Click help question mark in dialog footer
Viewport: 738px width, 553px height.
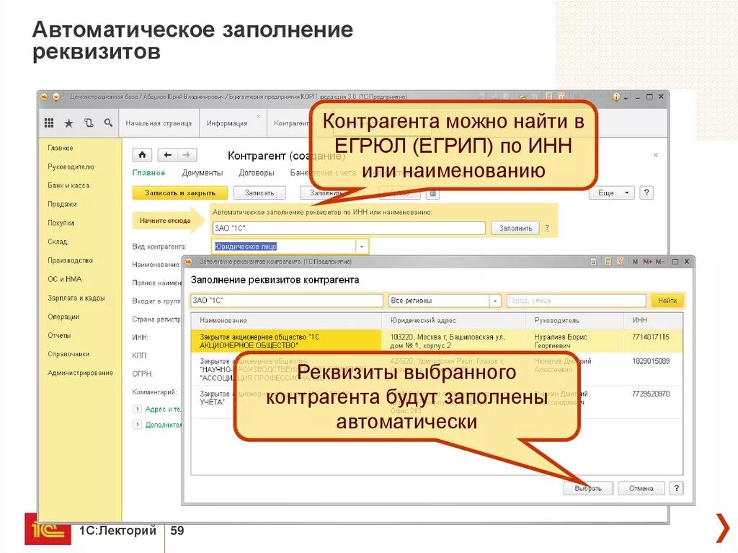676,488
